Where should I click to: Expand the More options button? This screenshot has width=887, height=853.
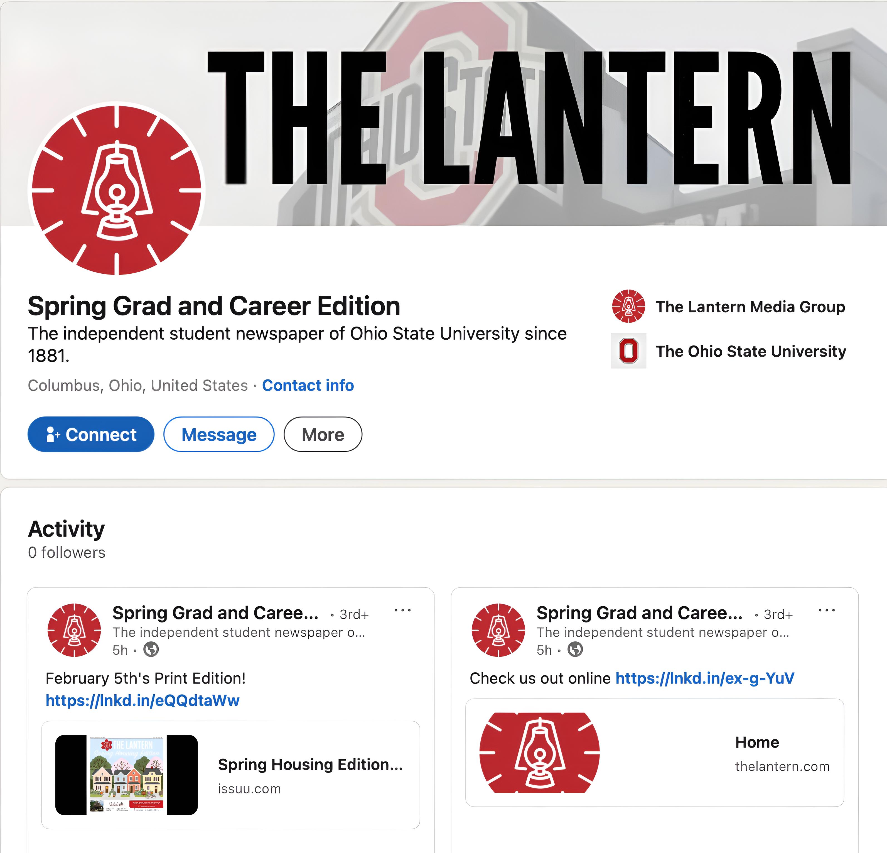(x=323, y=435)
